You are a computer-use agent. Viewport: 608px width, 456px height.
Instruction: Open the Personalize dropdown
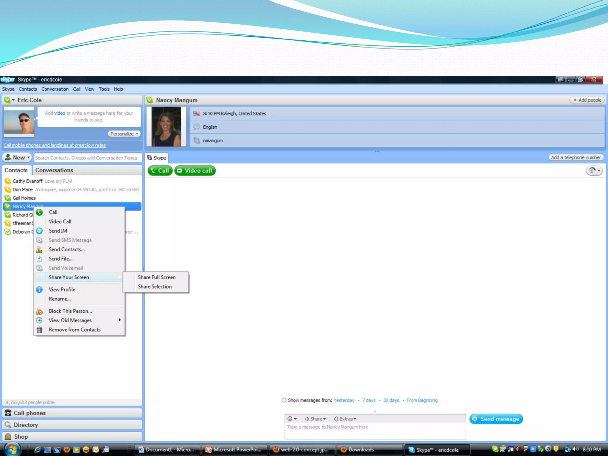click(x=124, y=134)
